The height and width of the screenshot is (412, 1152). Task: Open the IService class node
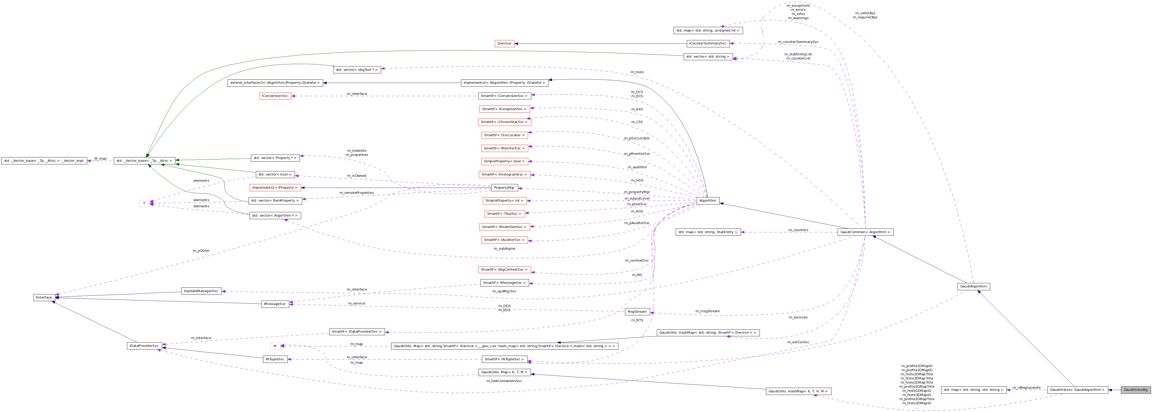pyautogui.click(x=504, y=43)
